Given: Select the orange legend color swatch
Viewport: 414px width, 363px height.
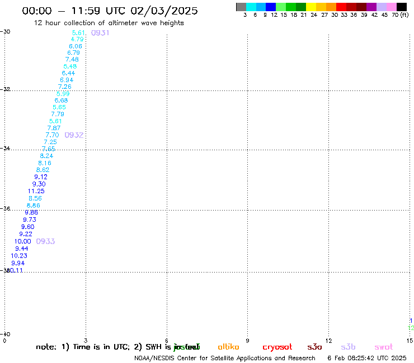Looking at the screenshot, I should tap(331, 7).
